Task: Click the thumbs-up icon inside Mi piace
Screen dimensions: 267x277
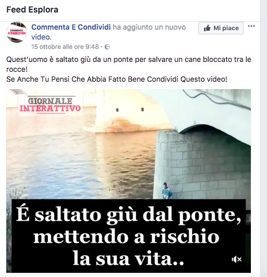Action: (x=207, y=28)
